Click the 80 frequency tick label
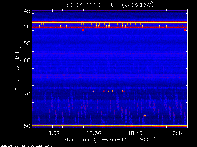Screen dimensions: 197x147 [27, 126]
